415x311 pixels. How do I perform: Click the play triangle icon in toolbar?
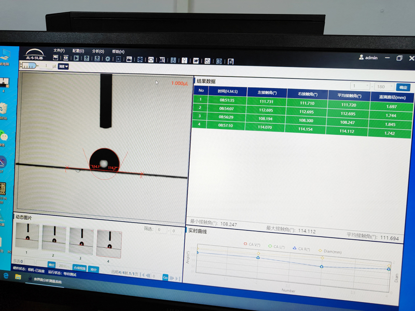(77, 59)
